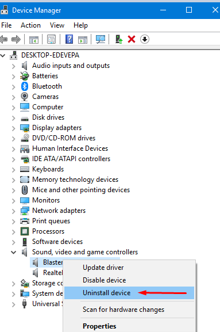Select Uninstall device in context menu

129,293
